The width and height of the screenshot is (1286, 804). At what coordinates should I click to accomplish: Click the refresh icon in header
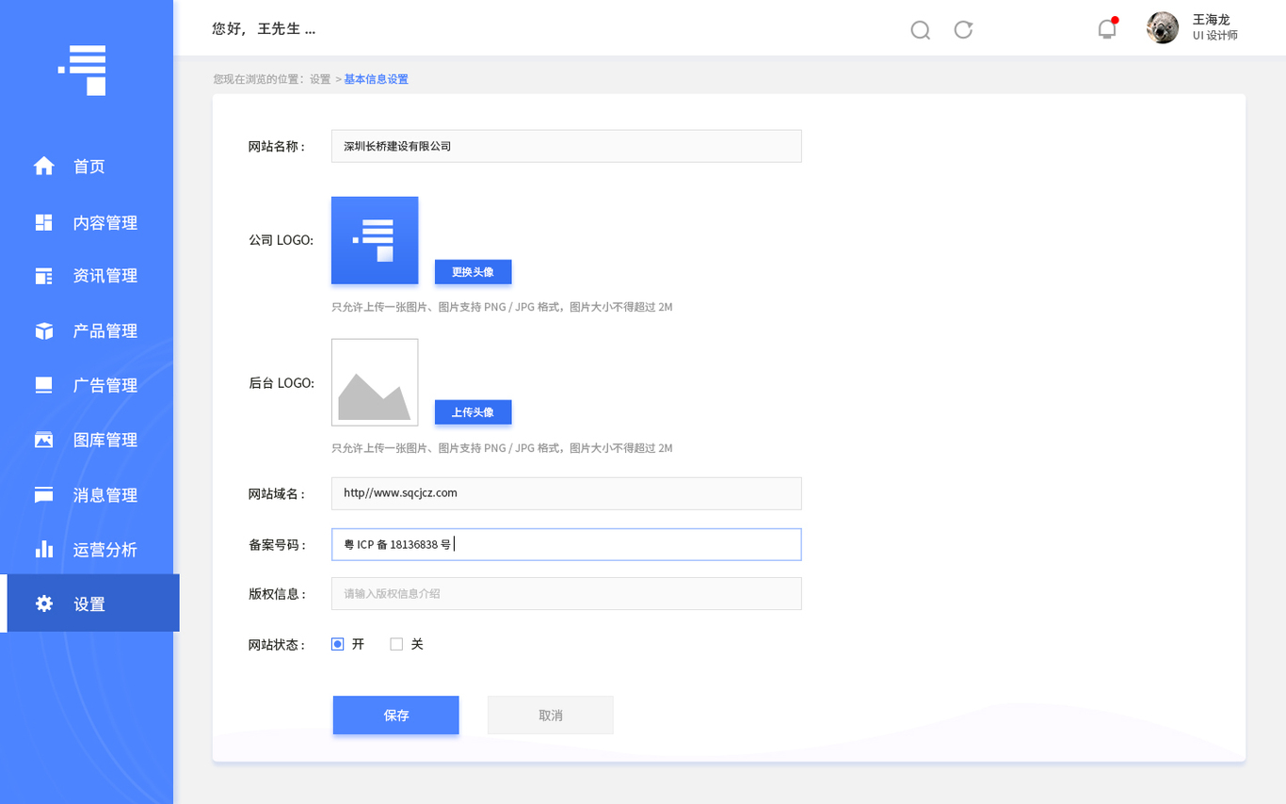click(x=963, y=29)
